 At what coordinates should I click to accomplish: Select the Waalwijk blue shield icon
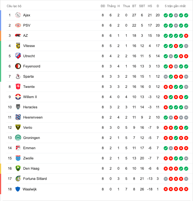tap(18, 189)
